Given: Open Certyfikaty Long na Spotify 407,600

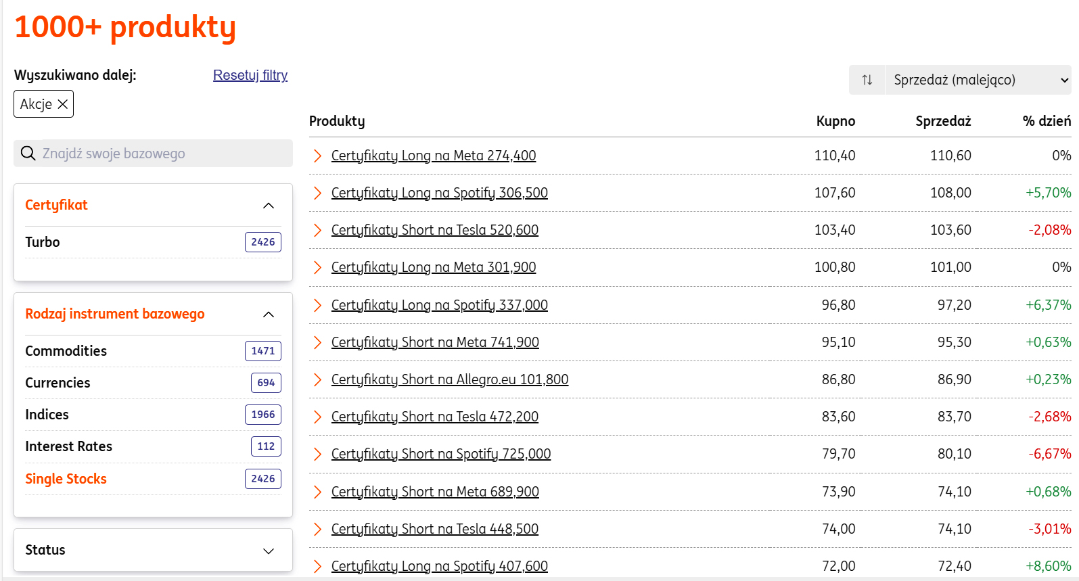Looking at the screenshot, I should [440, 566].
